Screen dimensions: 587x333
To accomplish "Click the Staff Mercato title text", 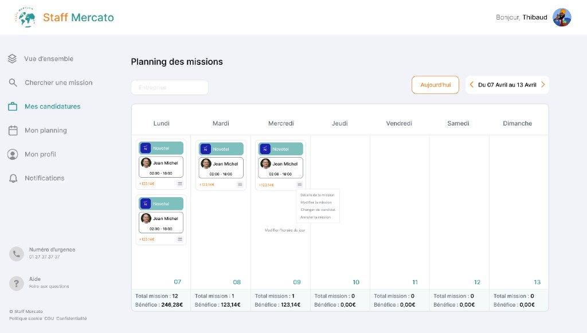I will (x=78, y=18).
